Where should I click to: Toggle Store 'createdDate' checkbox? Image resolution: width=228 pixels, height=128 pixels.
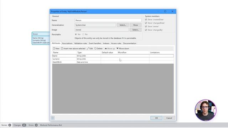point(146,20)
